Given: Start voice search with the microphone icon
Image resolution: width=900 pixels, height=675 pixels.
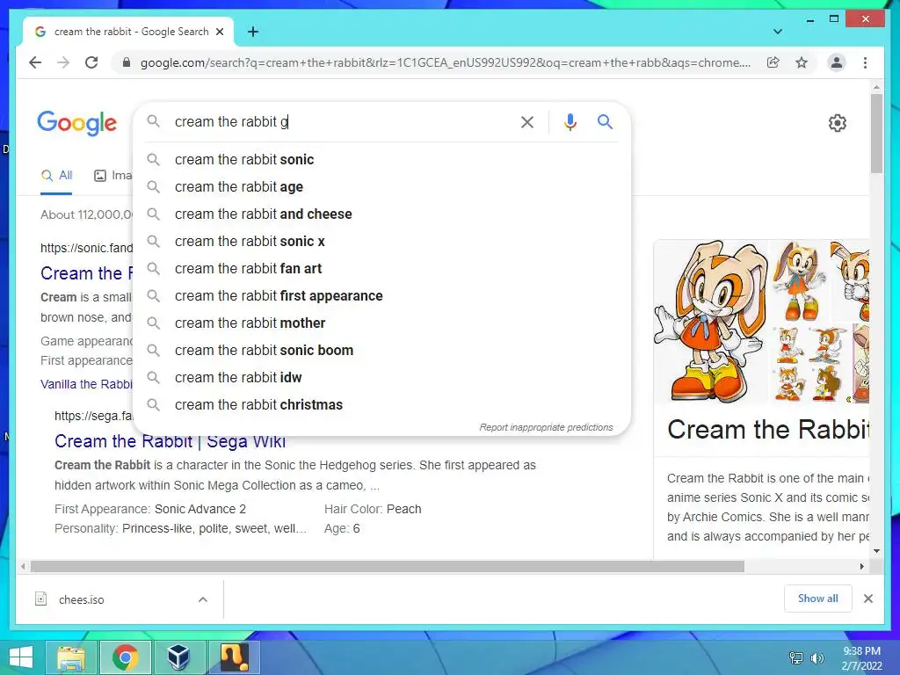Looking at the screenshot, I should tap(570, 121).
